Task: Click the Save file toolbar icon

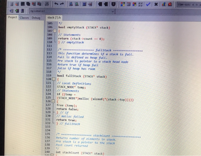Action: pyautogui.click(x=23, y=4)
